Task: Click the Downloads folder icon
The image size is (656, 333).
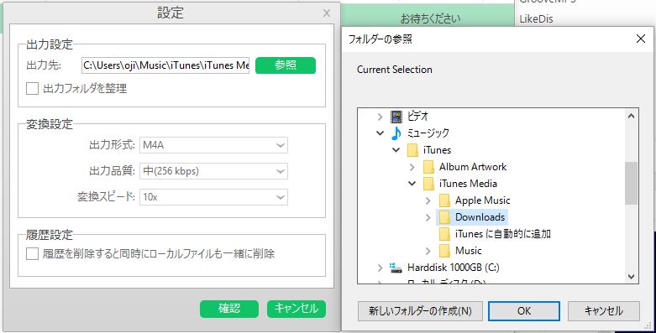Action: (x=444, y=217)
